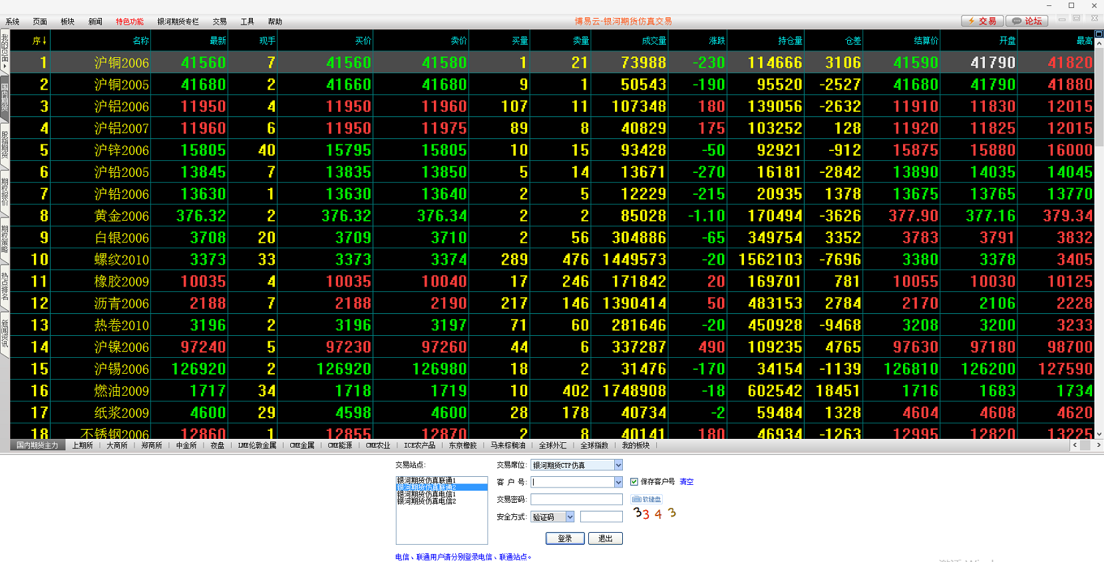This screenshot has width=1104, height=562.
Task: Switch to the 大商所 tab
Action: pyautogui.click(x=117, y=446)
